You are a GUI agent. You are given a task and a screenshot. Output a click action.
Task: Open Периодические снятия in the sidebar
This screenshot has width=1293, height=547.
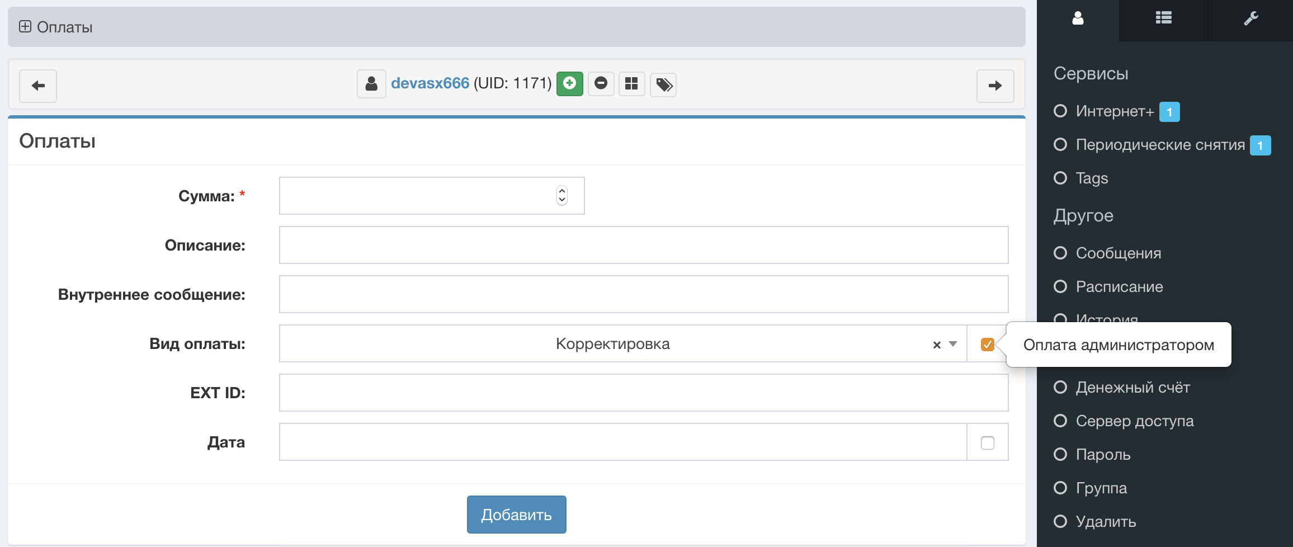tap(1160, 145)
